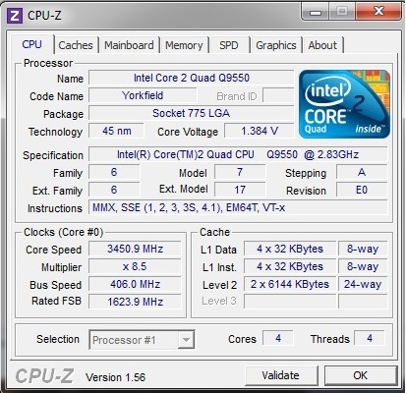This screenshot has height=393, width=406.
Task: Open the Processor #1 selection dropdown arrow
Action: (186, 339)
